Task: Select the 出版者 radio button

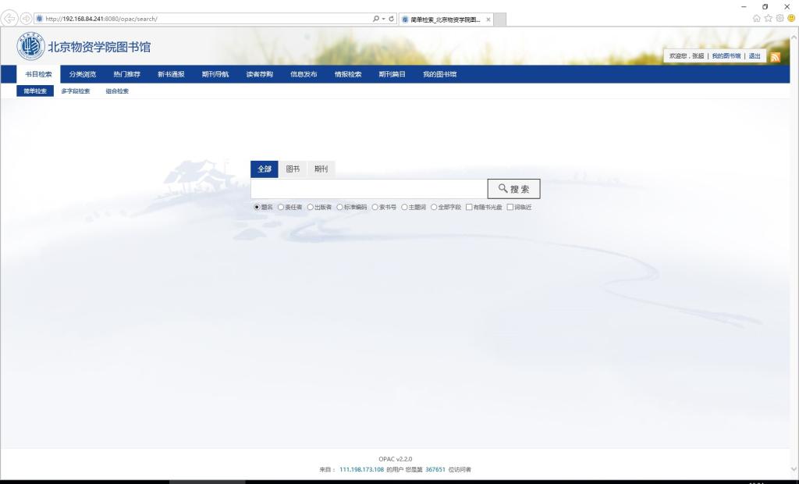Action: [310, 207]
